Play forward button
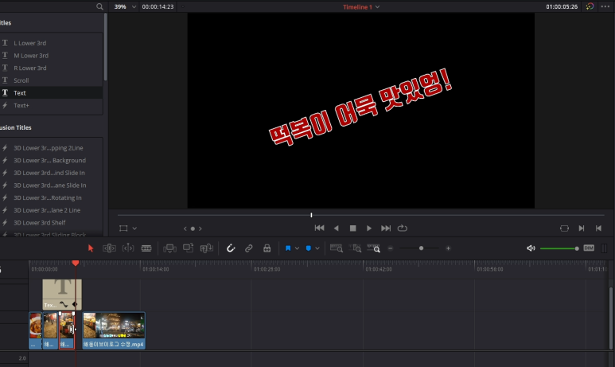Image resolution: width=615 pixels, height=367 pixels. coord(369,228)
